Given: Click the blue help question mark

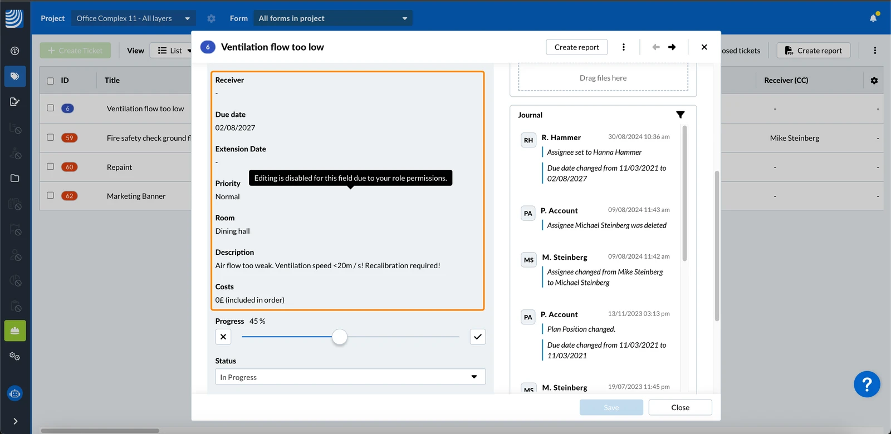Looking at the screenshot, I should coord(866,384).
